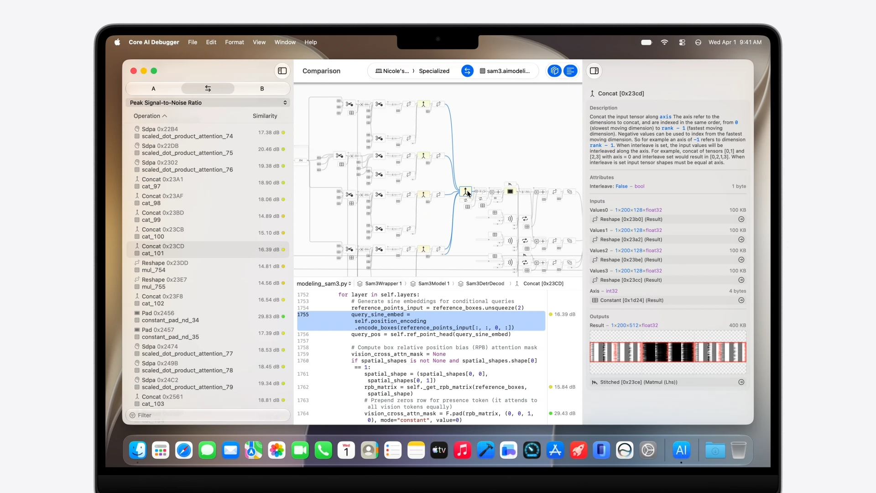Select the Reshape 0x23DD mul_754 row
This screenshot has width=876, height=493.
[x=208, y=266]
